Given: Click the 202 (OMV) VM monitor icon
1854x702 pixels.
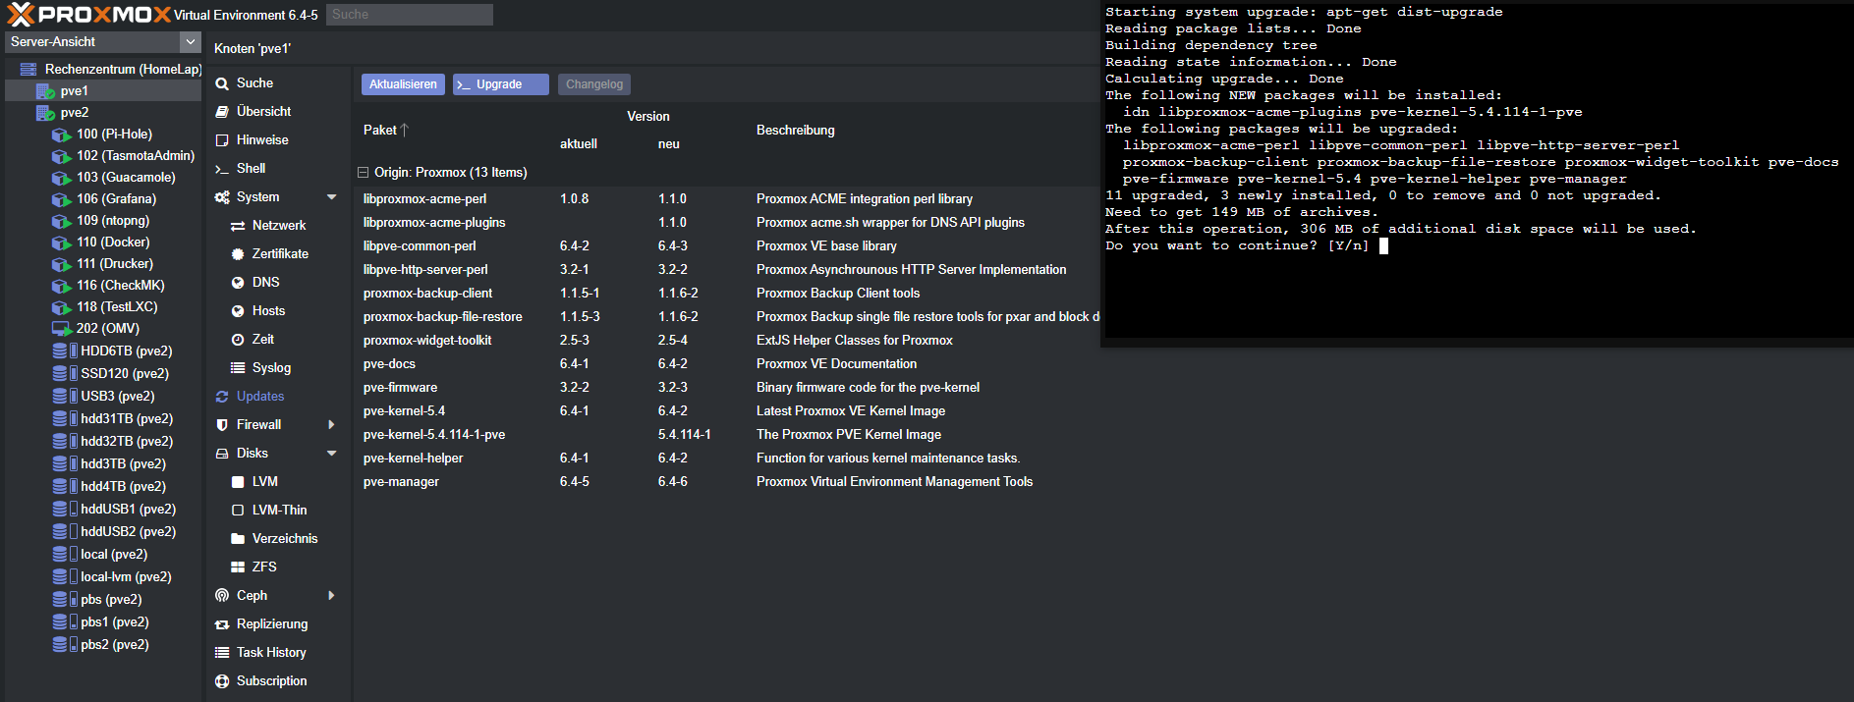Looking at the screenshot, I should click(61, 329).
